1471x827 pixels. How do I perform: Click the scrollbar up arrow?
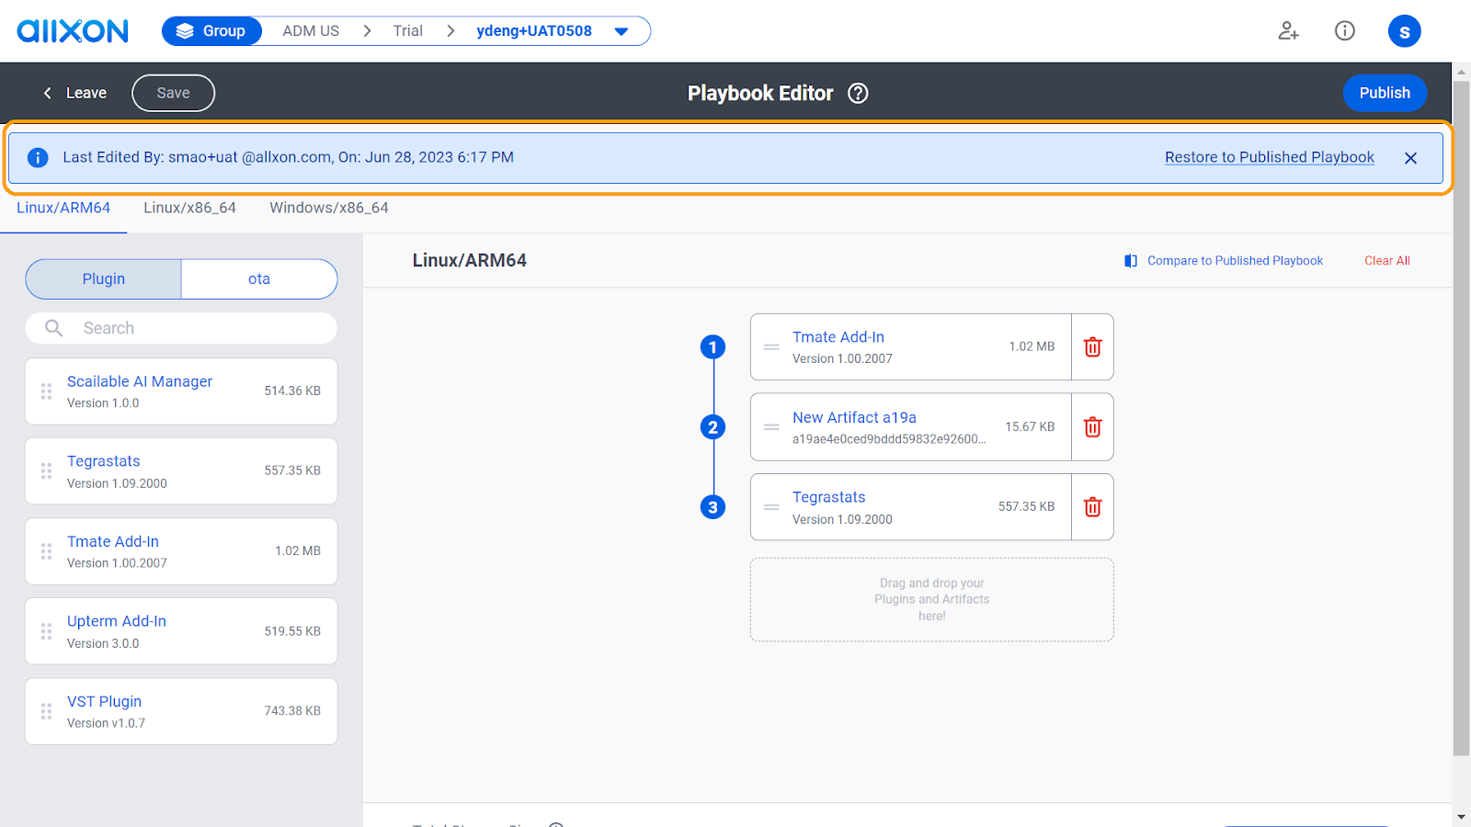[x=1461, y=71]
